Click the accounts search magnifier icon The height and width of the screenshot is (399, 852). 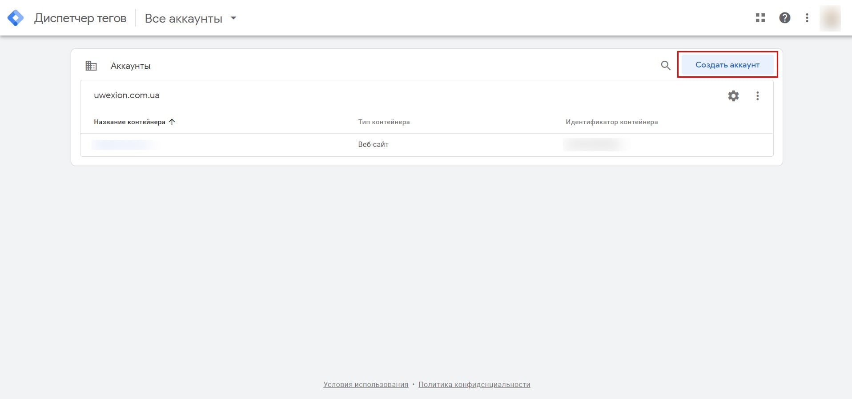tap(665, 65)
